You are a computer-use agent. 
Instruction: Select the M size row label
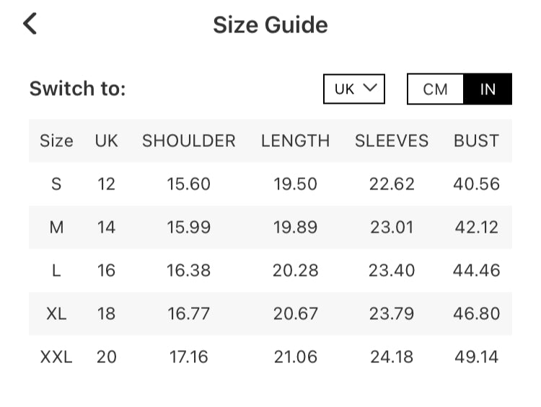pyautogui.click(x=56, y=228)
